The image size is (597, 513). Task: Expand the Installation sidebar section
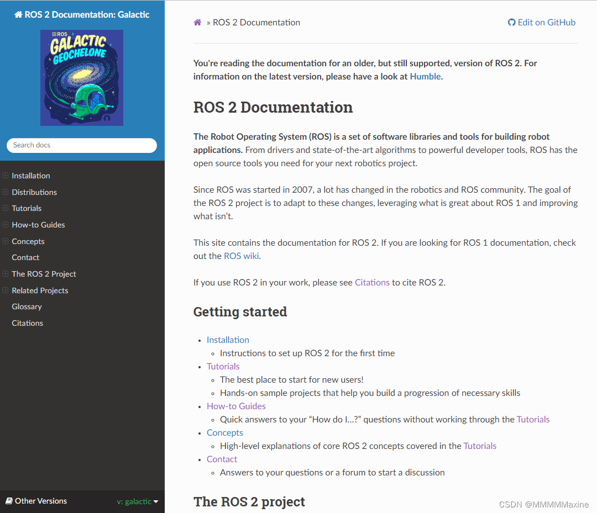pos(6,175)
